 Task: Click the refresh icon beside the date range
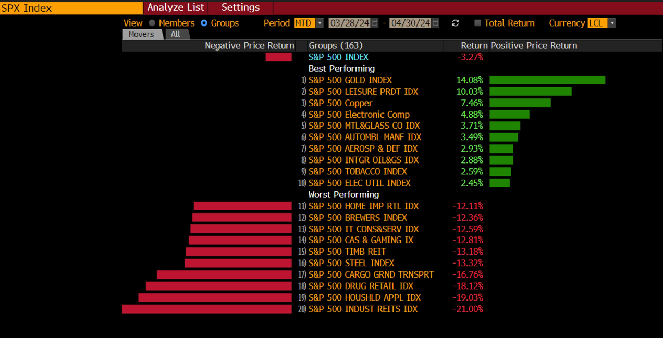click(x=455, y=23)
